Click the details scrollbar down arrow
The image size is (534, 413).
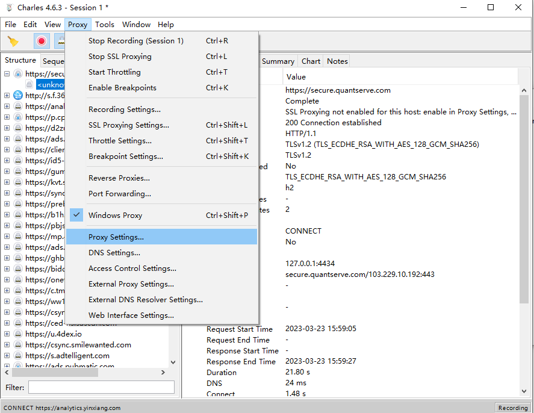click(x=524, y=391)
